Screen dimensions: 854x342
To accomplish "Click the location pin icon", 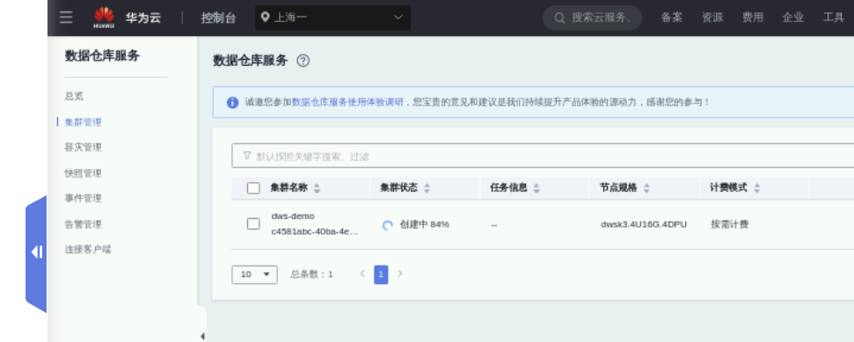I will point(266,18).
